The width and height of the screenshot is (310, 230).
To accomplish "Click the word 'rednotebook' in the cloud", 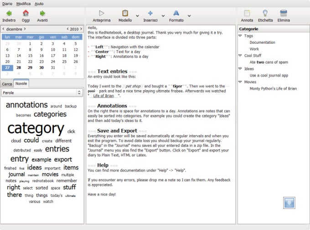I will (x=43, y=181).
